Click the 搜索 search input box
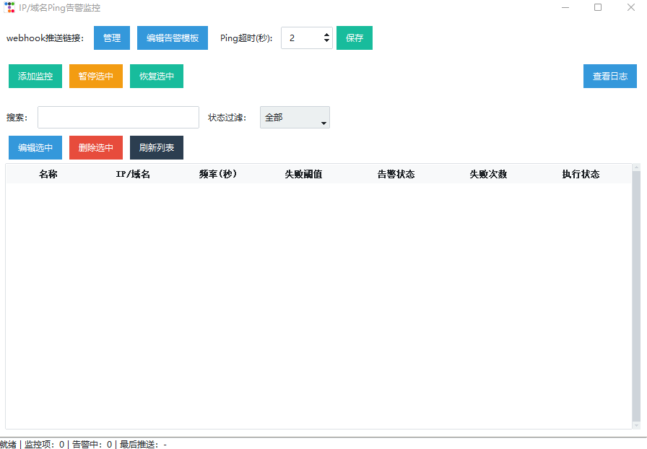The height and width of the screenshot is (449, 647). 118,117
